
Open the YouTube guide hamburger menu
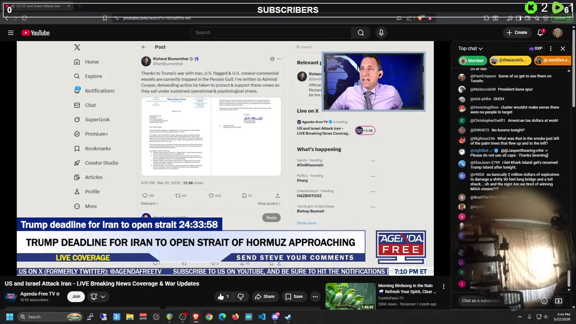click(x=10, y=32)
